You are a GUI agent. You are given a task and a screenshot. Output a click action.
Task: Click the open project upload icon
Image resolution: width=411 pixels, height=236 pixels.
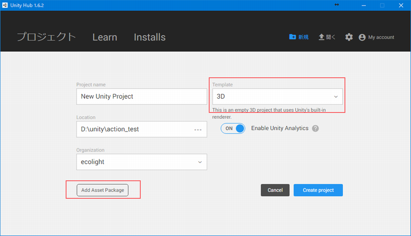click(321, 37)
